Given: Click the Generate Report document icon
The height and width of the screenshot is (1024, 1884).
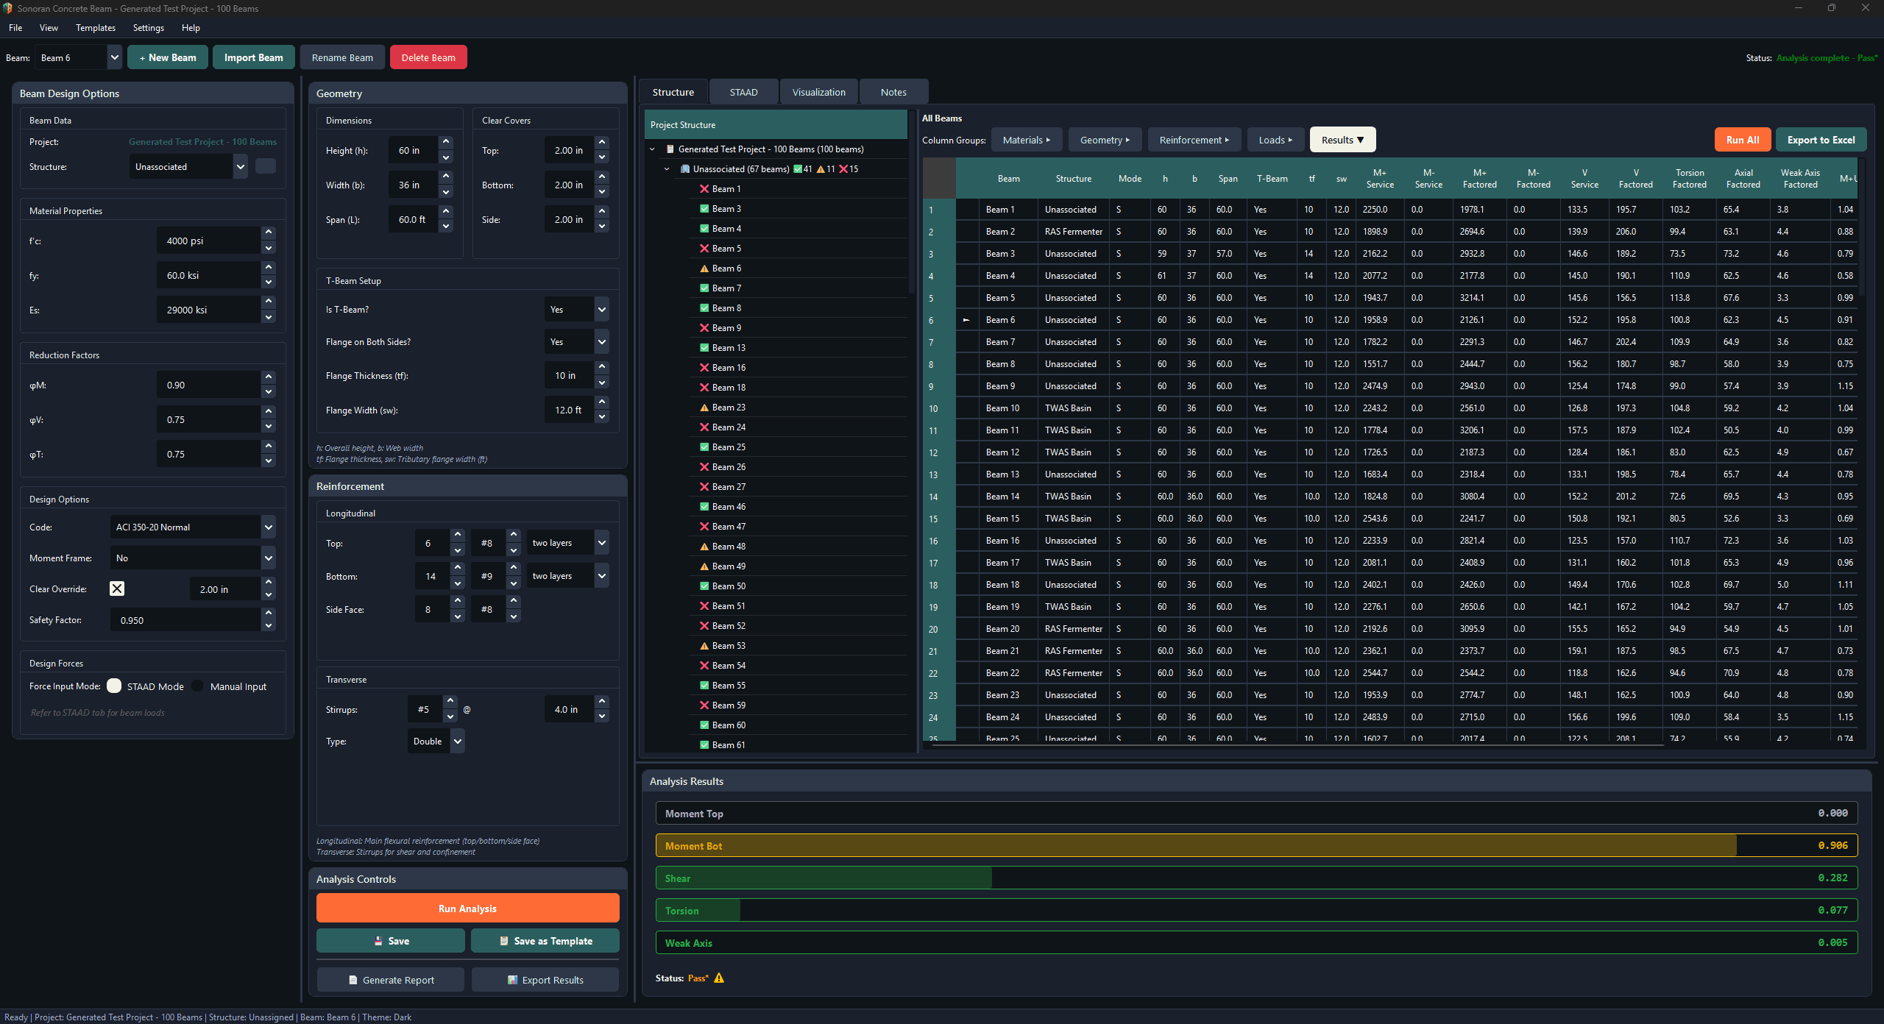Looking at the screenshot, I should [x=353, y=980].
